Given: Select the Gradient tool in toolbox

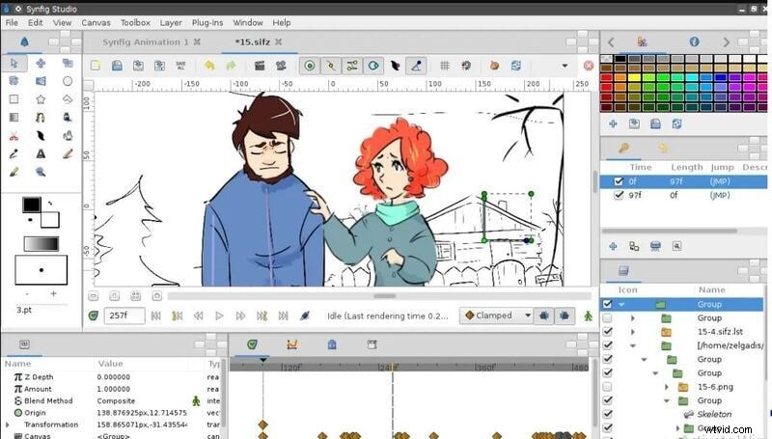Looking at the screenshot, I should click(x=14, y=117).
